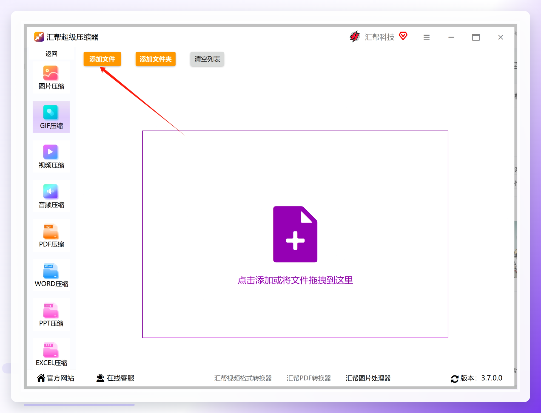The width and height of the screenshot is (541, 413).
Task: Click the red diamond VIP icon
Action: 403,36
